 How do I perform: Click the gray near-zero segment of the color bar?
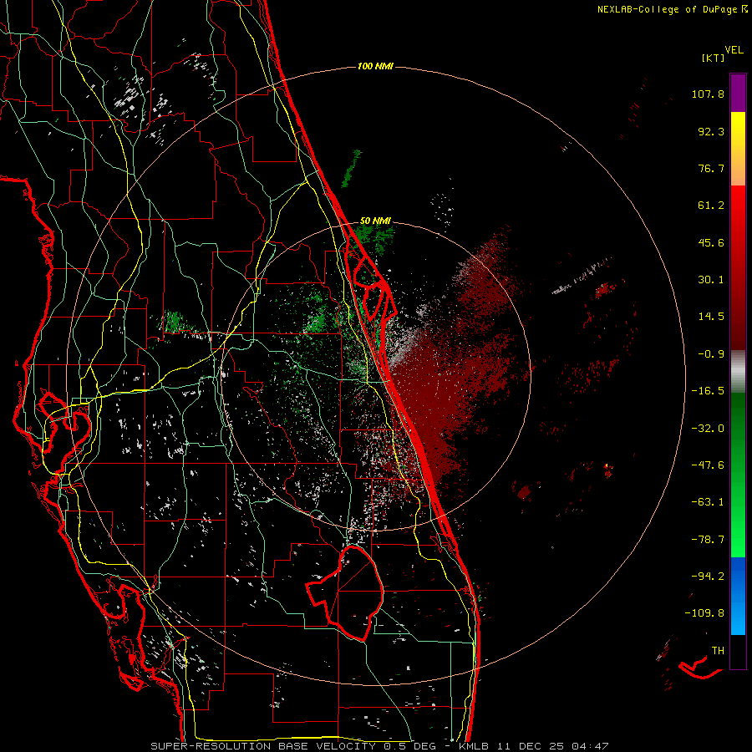point(738,372)
